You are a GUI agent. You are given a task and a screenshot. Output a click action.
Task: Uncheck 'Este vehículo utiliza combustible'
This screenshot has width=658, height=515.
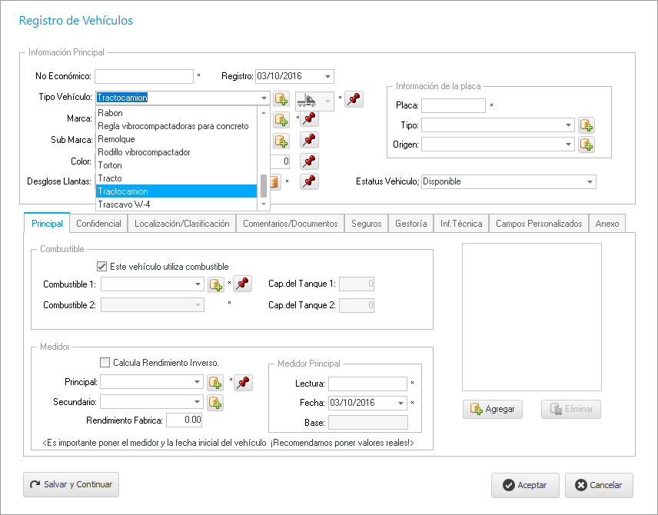pyautogui.click(x=101, y=267)
